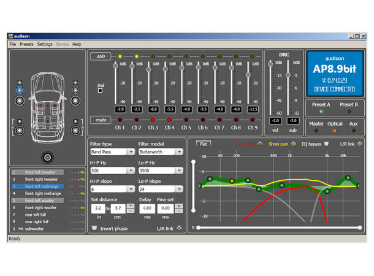
Task: Click the mute button
Action: coord(101,120)
